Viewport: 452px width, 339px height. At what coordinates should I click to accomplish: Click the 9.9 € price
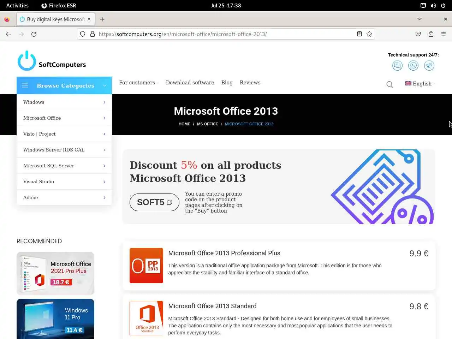click(x=419, y=254)
